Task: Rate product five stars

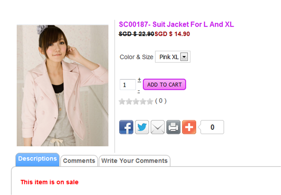Action: coord(150,101)
